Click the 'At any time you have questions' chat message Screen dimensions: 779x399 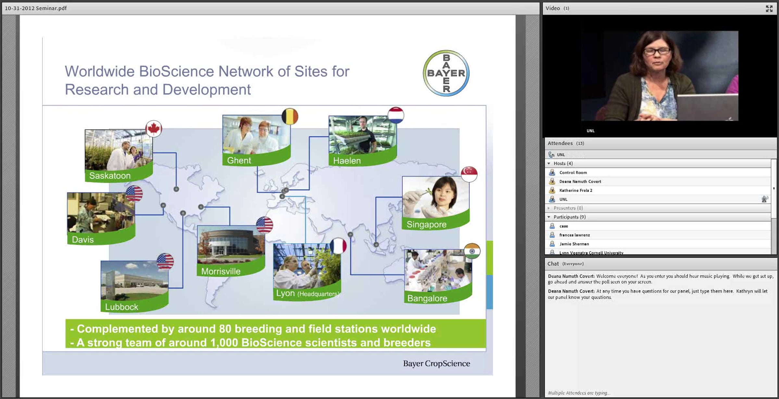tap(658, 294)
